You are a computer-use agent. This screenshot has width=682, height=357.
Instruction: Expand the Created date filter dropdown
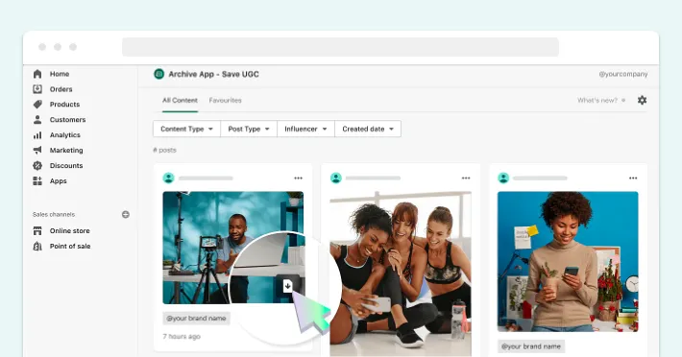pos(368,129)
